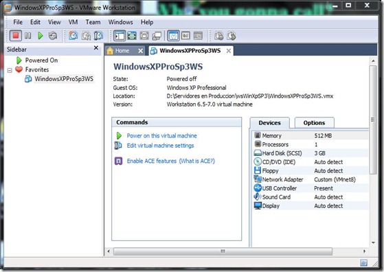Select Powered On in the sidebar

(x=41, y=60)
